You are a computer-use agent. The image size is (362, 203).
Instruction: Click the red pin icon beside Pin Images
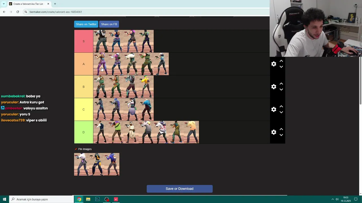pos(76,149)
